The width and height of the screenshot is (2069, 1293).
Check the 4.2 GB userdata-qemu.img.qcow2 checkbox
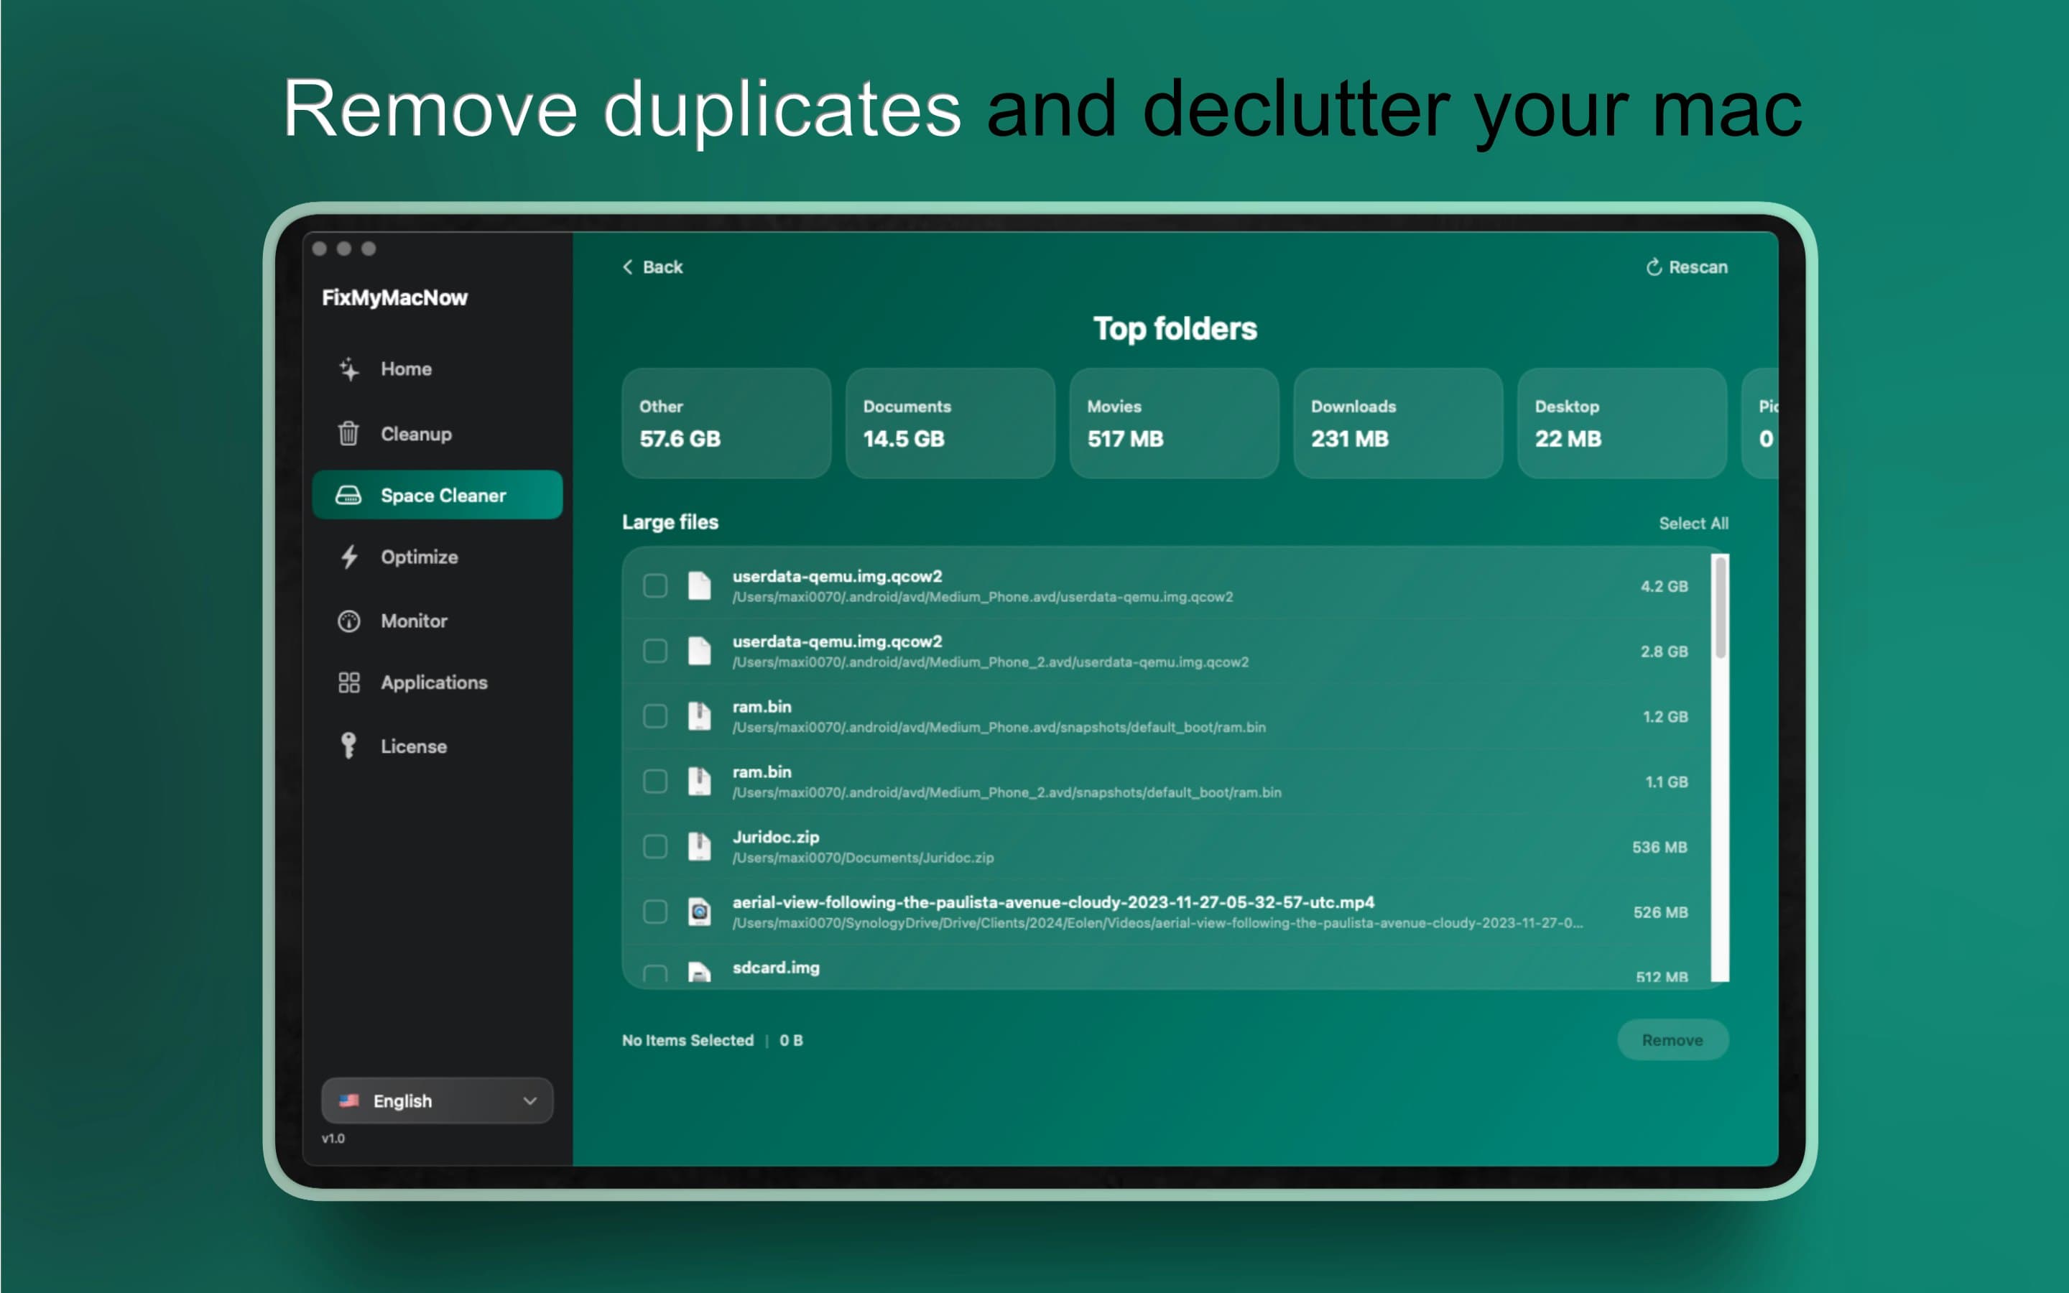click(656, 587)
